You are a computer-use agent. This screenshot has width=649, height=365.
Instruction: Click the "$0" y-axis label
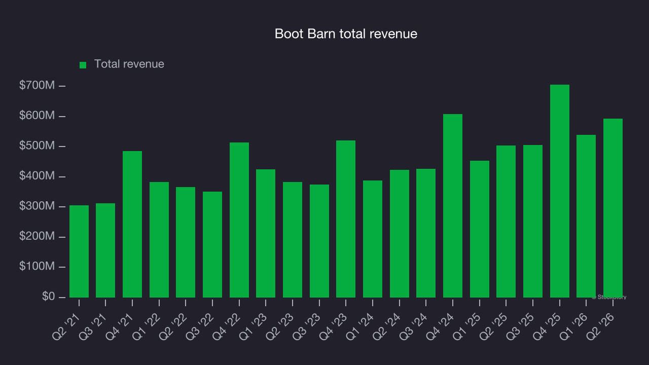[48, 297]
